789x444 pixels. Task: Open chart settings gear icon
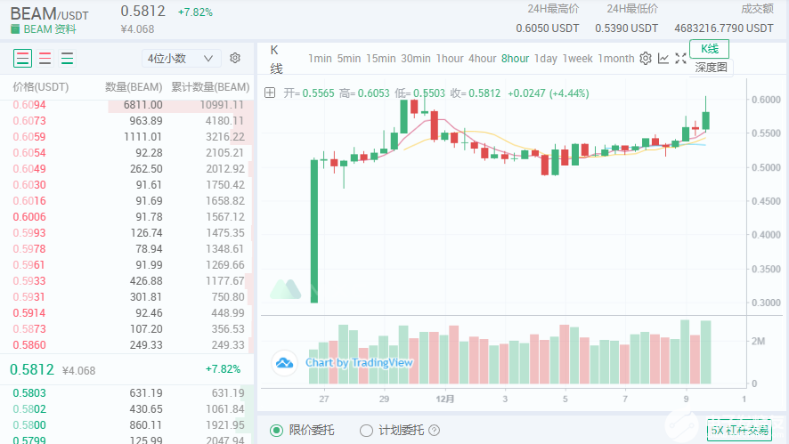(646, 59)
